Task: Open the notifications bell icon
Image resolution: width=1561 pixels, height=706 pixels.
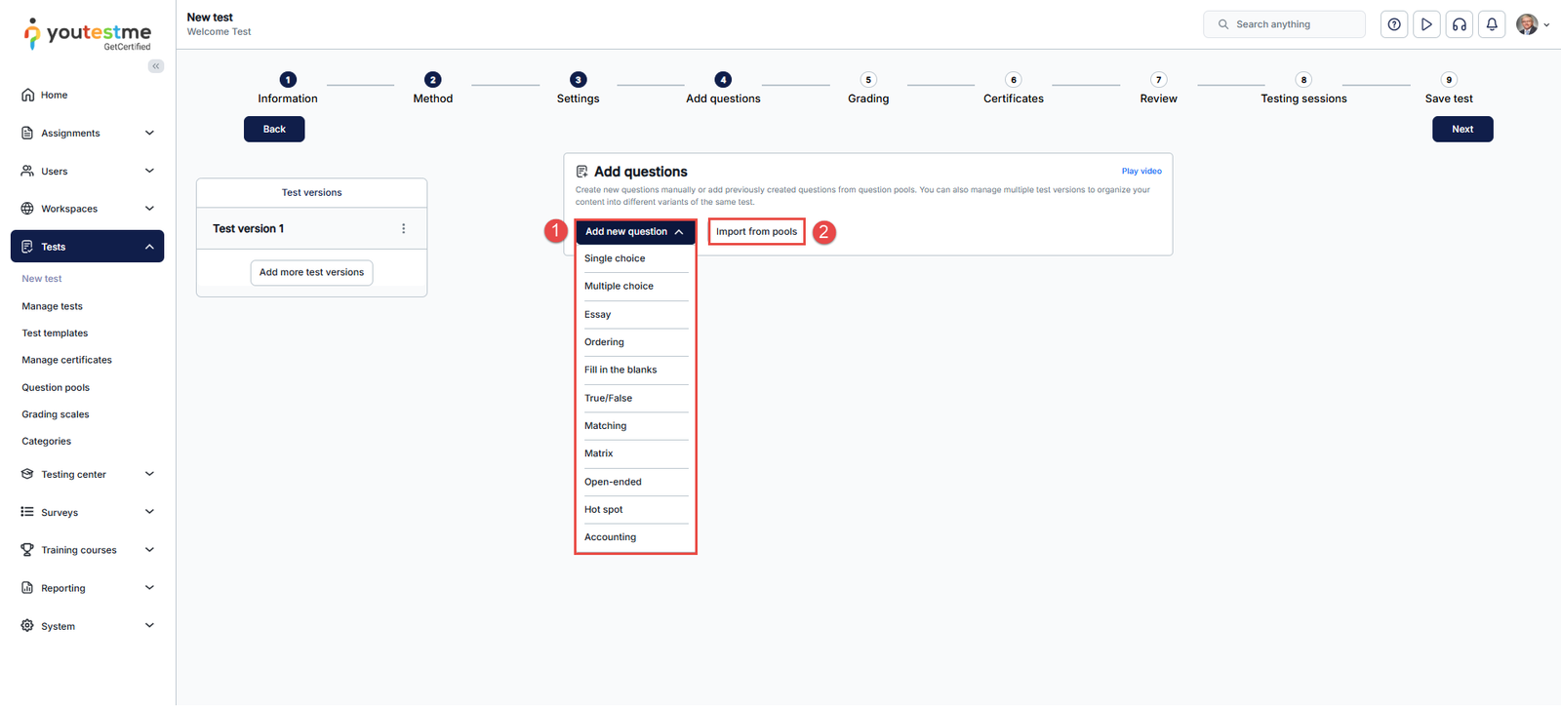Action: click(x=1492, y=24)
